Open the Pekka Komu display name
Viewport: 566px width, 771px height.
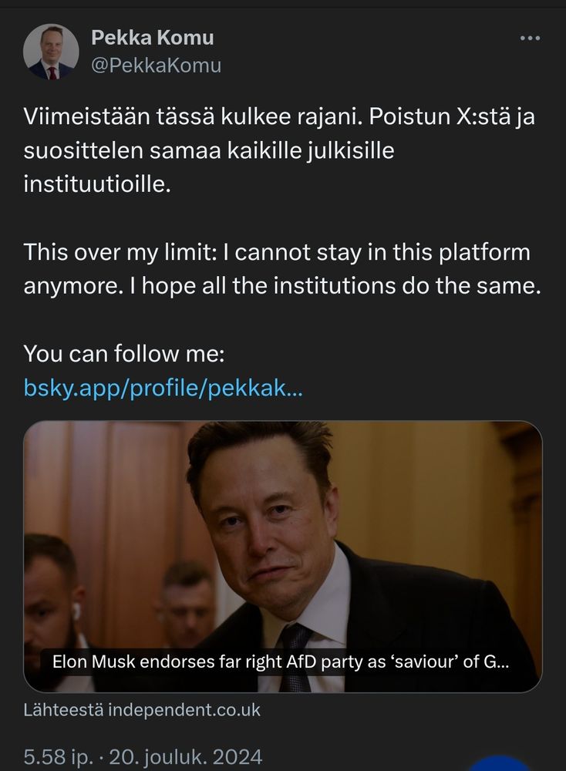coord(153,37)
